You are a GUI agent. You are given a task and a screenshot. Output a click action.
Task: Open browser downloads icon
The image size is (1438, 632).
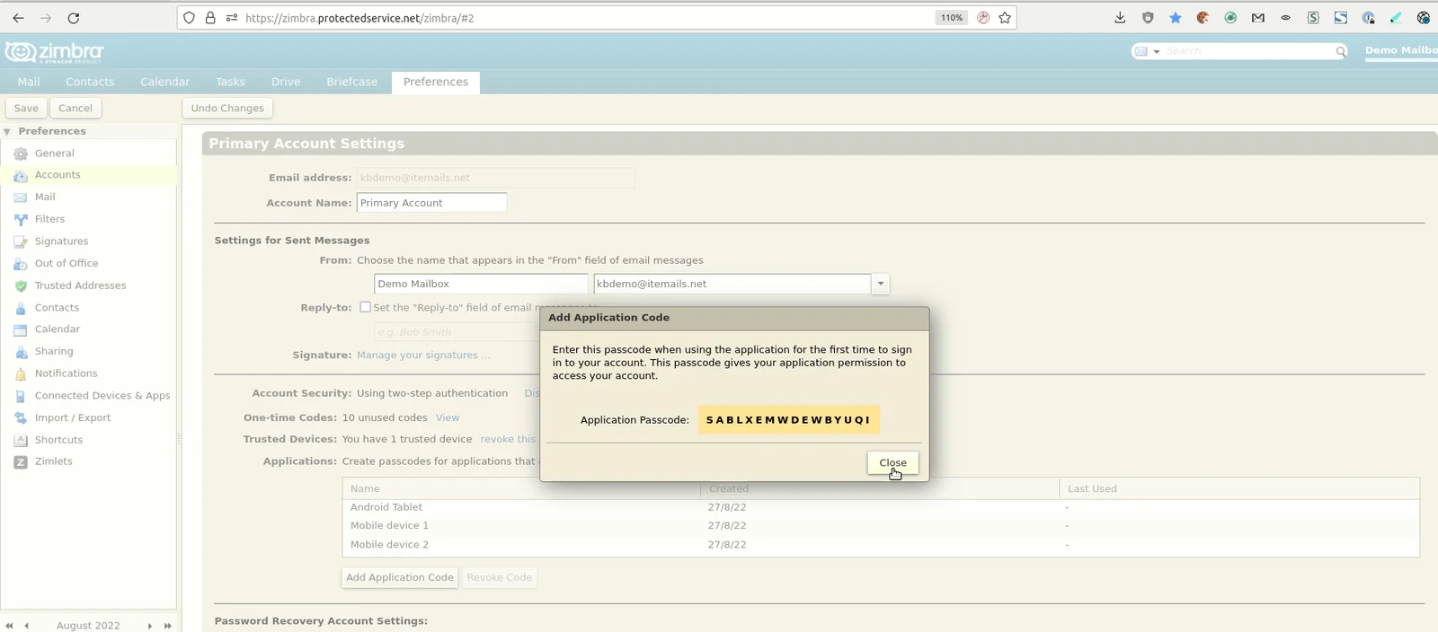1120,18
